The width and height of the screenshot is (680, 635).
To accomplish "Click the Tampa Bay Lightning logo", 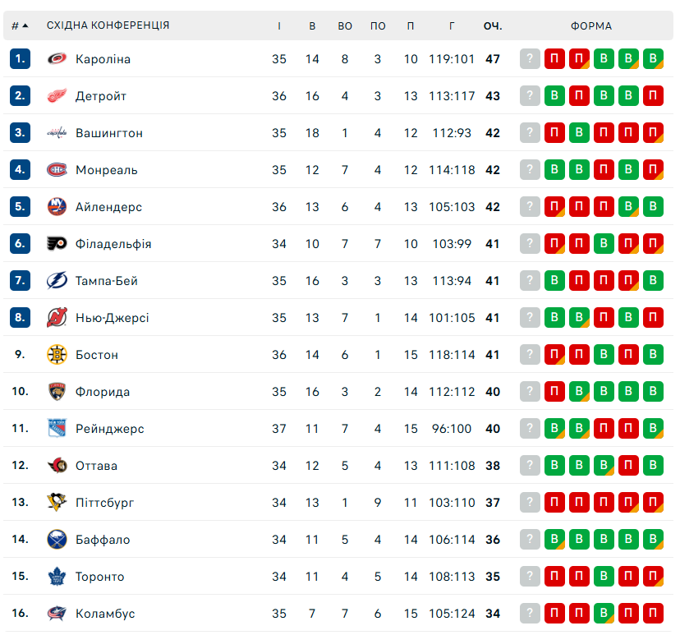I will click(x=57, y=281).
